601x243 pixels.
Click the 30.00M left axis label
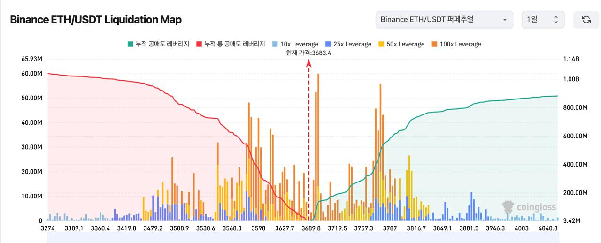(32, 147)
